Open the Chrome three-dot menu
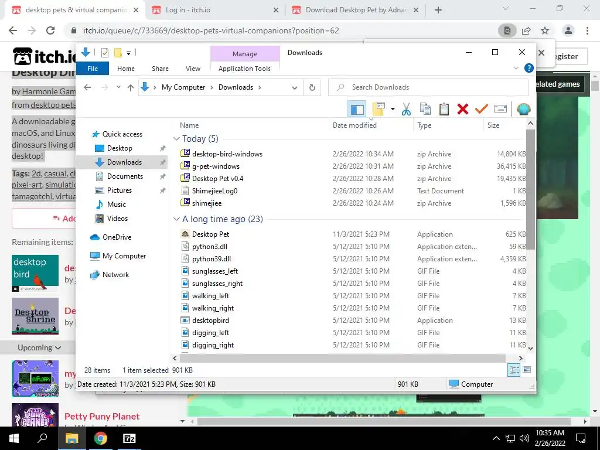The height and width of the screenshot is (450, 600). 587,30
